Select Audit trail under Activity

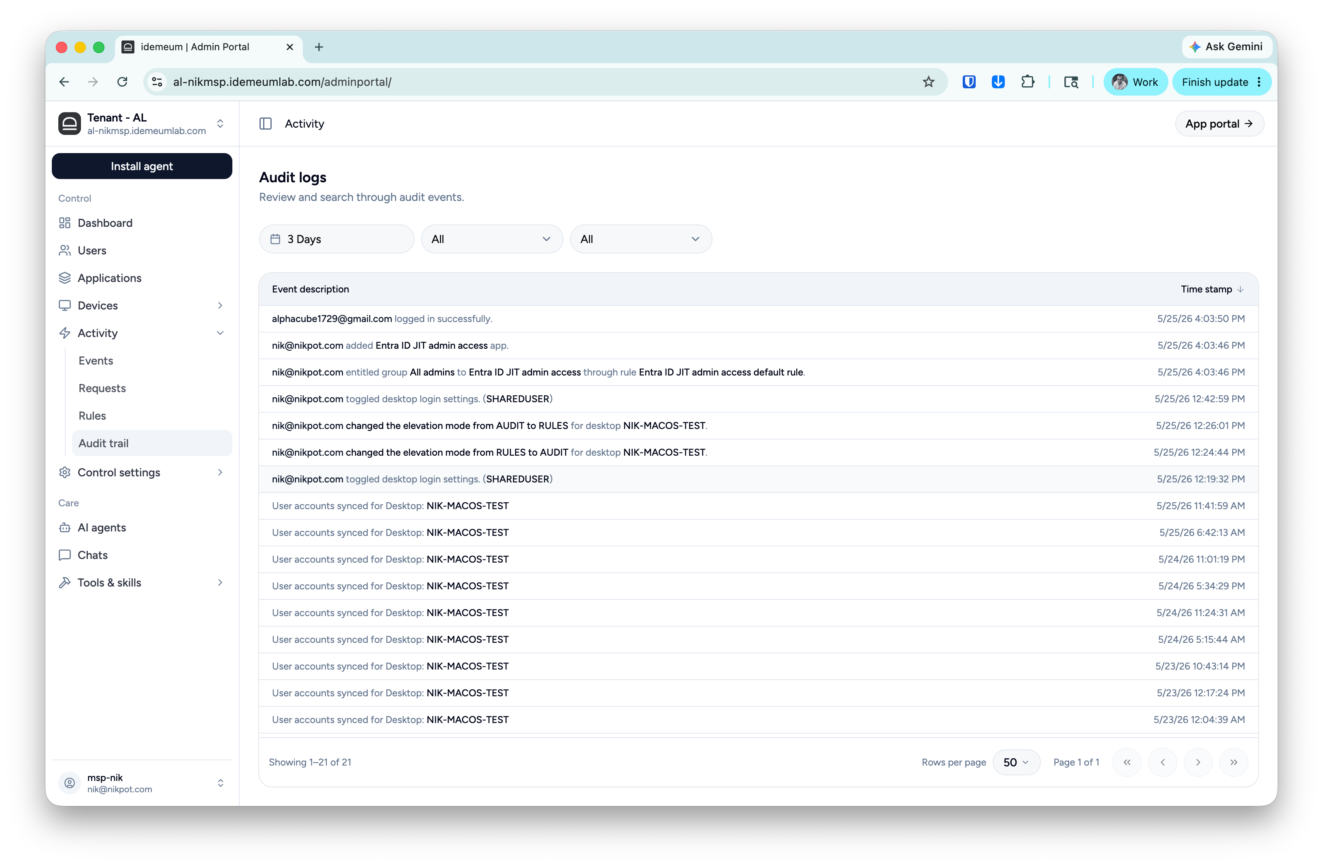tap(152, 443)
